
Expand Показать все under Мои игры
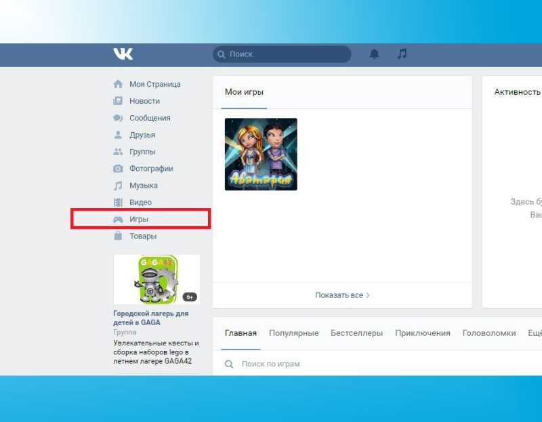point(342,295)
